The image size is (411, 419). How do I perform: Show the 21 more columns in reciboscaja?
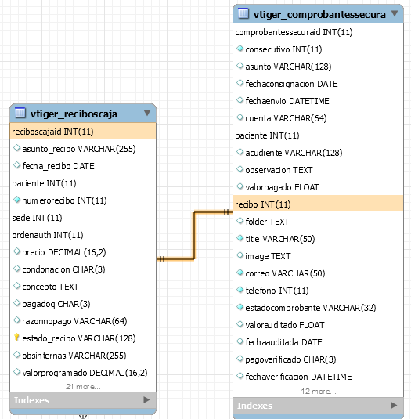83,387
